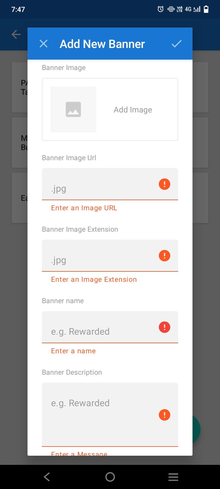220x489 pixels.
Task: Tap the error icon in Banner name field
Action: (x=164, y=327)
